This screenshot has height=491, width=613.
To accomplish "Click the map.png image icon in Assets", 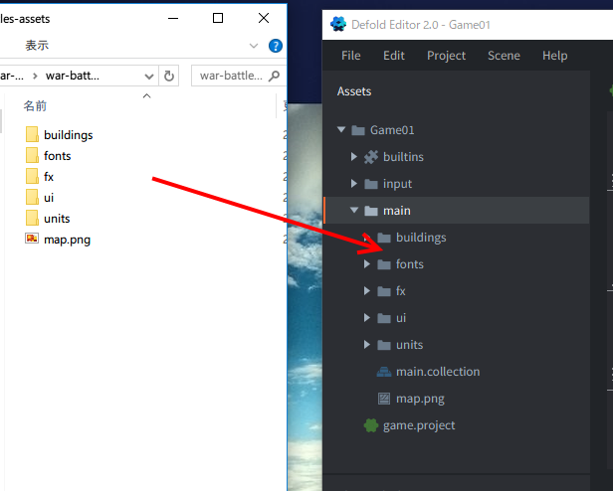I will [x=384, y=399].
